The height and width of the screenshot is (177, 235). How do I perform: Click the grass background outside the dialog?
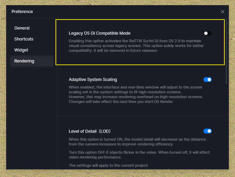(117, 173)
